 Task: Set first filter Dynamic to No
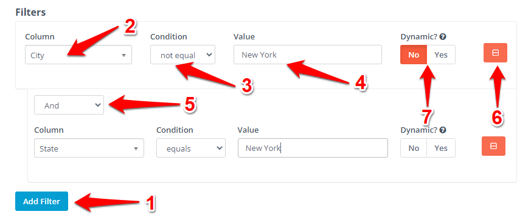[414, 55]
